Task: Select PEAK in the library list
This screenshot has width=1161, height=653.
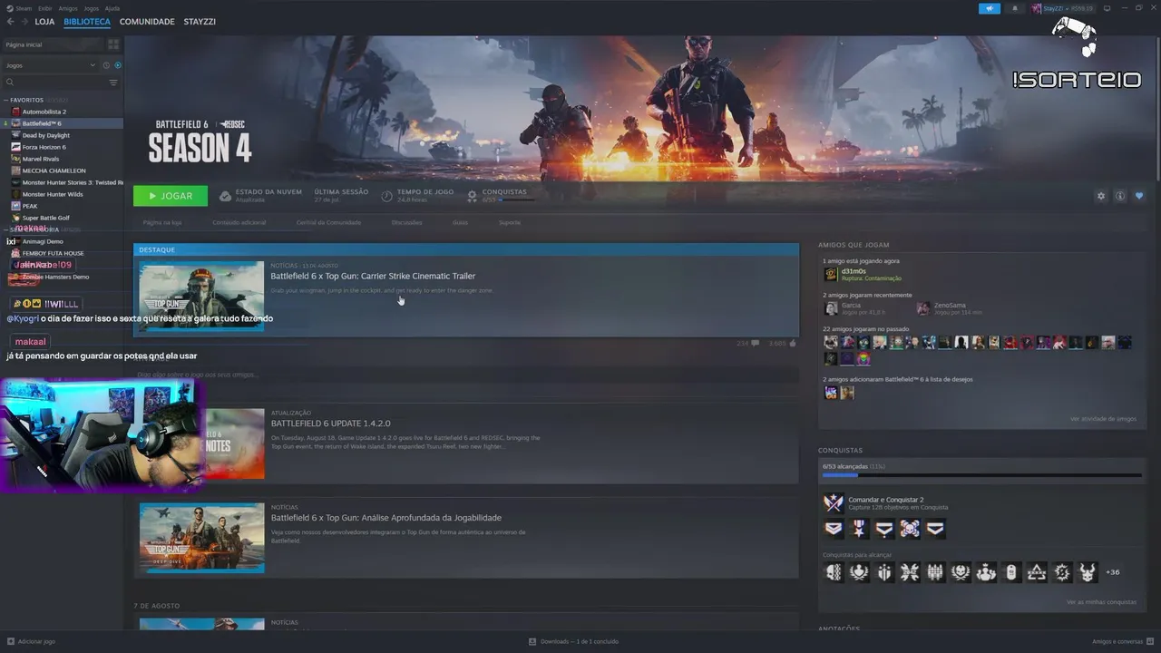Action: 63,206
